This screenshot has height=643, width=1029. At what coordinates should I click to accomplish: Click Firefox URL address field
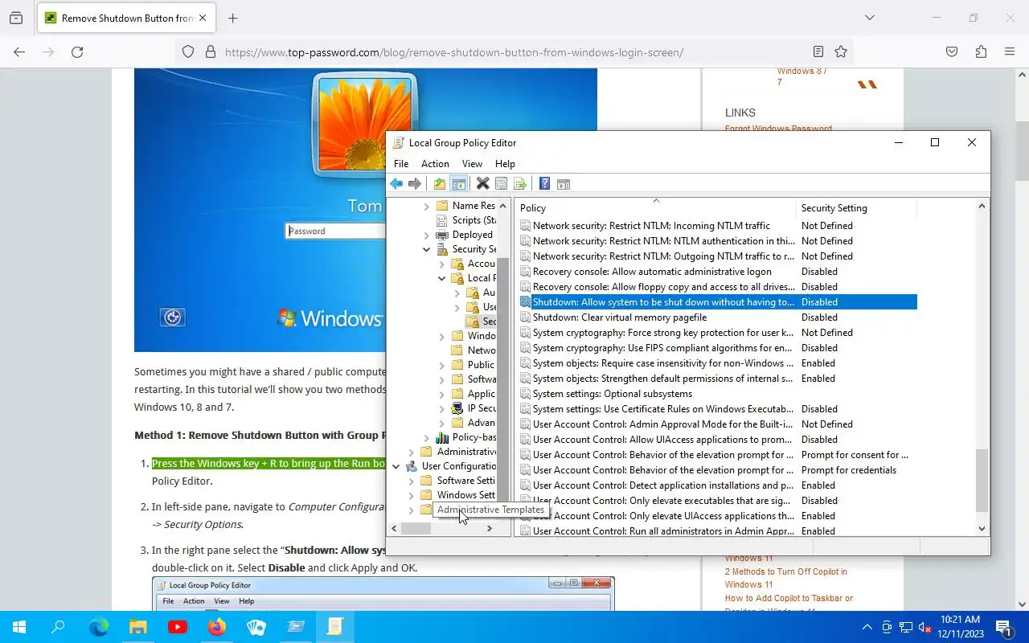[x=514, y=52]
